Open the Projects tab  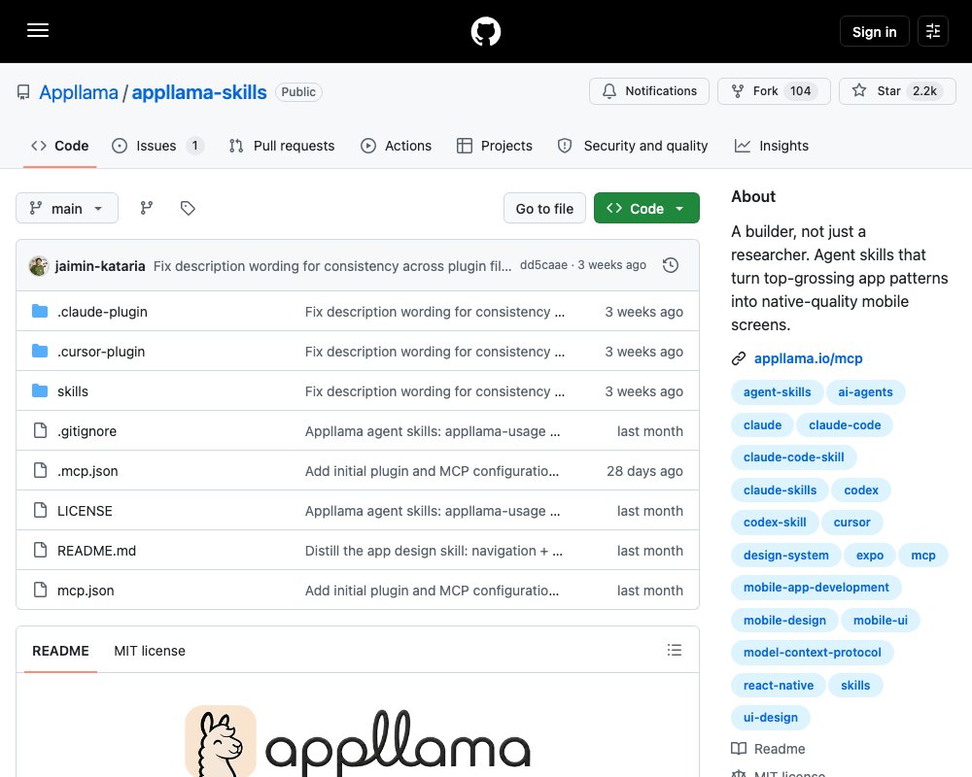[494, 146]
